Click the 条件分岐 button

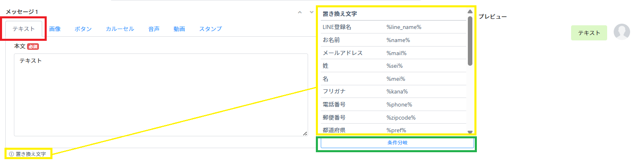pyautogui.click(x=397, y=143)
